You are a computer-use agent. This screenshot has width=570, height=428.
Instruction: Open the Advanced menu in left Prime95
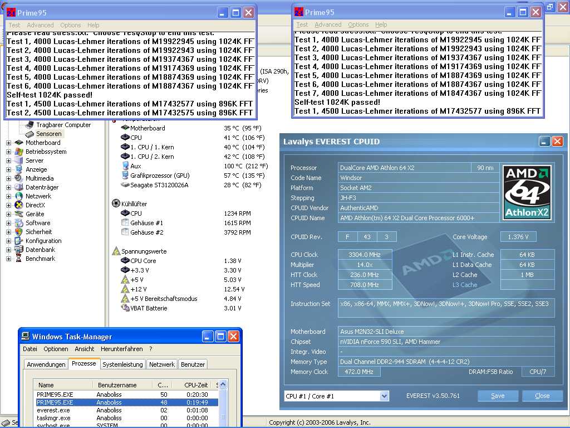[40, 25]
